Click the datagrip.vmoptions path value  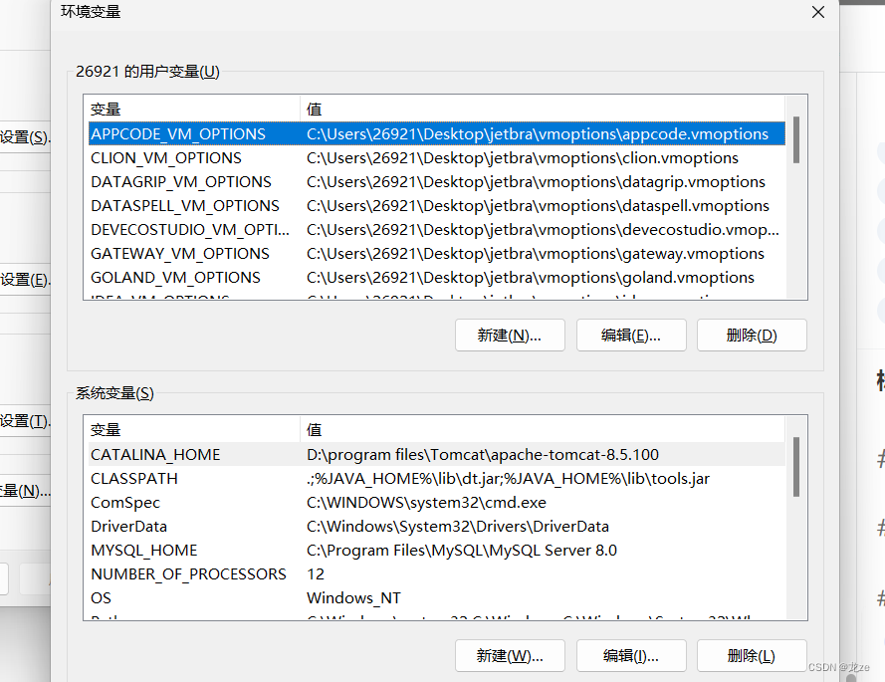(x=536, y=182)
